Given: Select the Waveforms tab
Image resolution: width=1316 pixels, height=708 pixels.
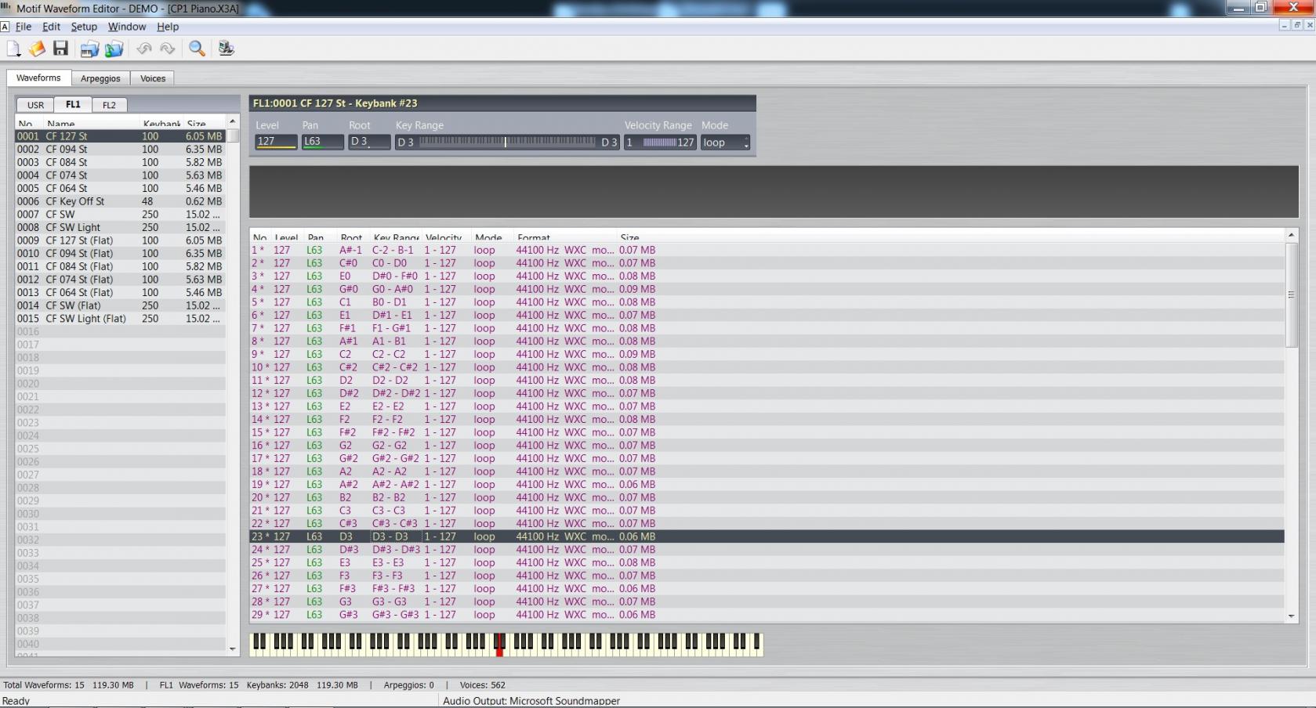Looking at the screenshot, I should click(38, 78).
